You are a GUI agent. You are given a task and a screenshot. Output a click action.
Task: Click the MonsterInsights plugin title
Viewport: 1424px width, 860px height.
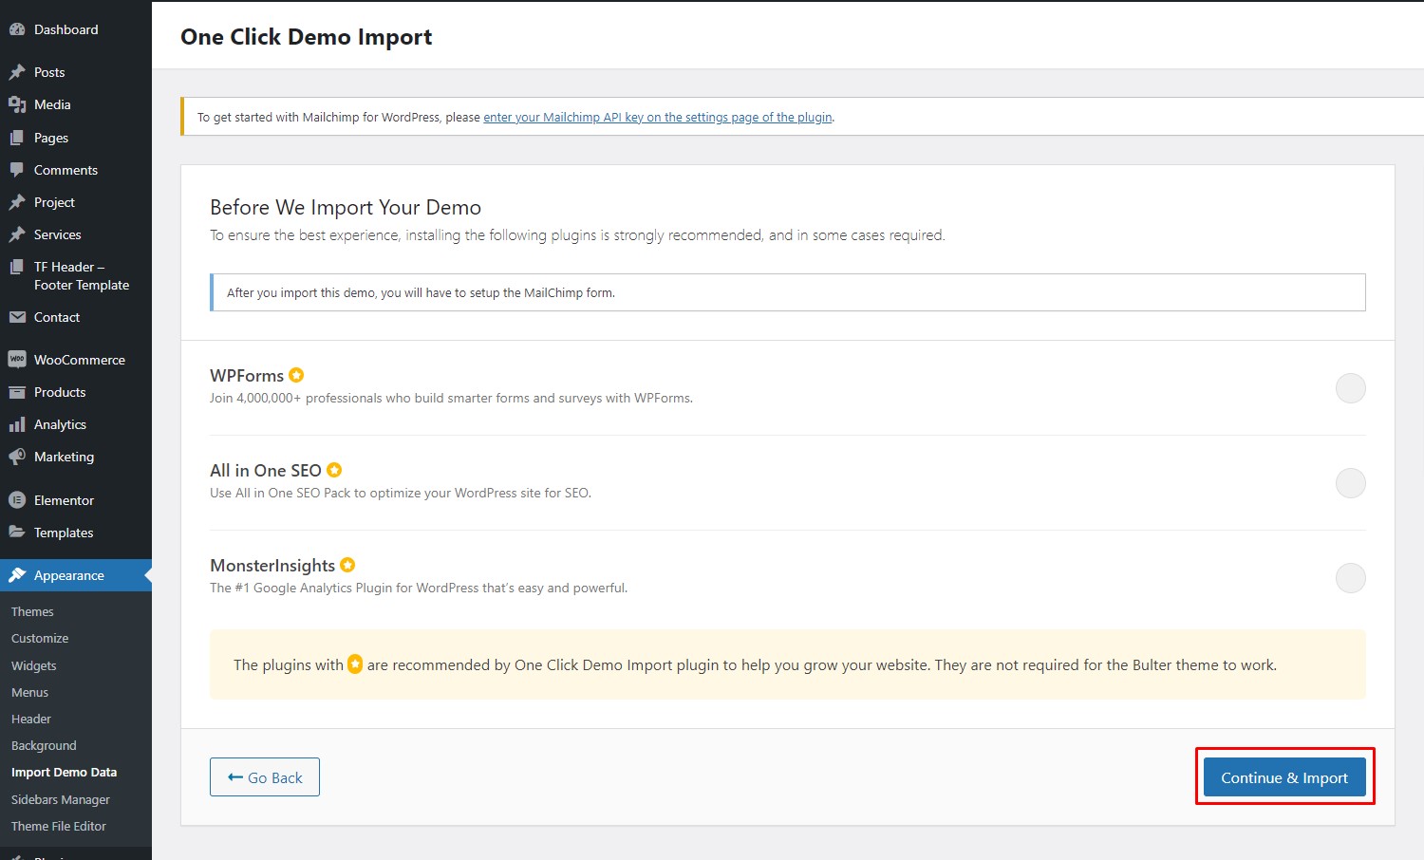coord(272,566)
